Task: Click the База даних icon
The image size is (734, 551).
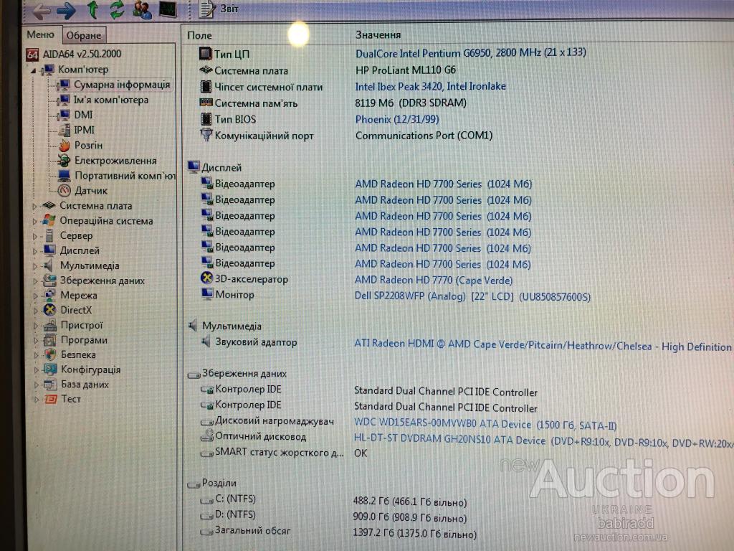Action: tap(50, 385)
